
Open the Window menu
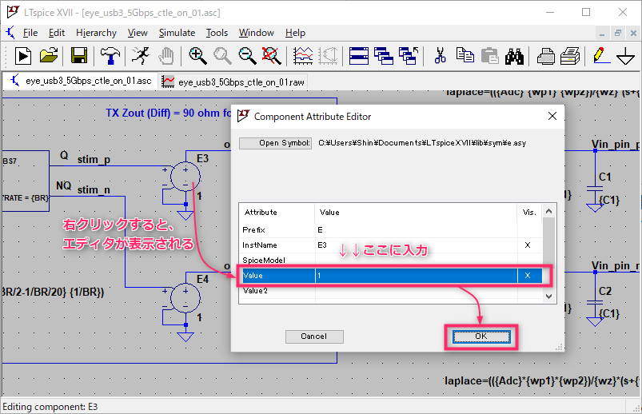click(x=257, y=33)
